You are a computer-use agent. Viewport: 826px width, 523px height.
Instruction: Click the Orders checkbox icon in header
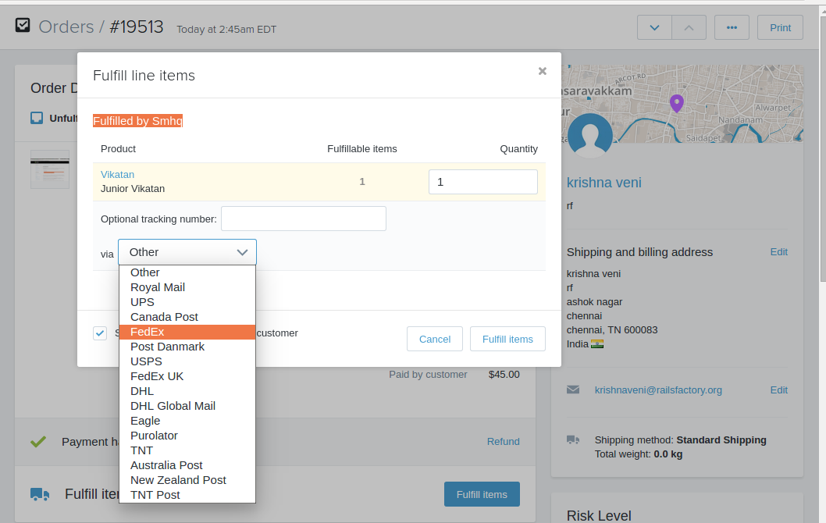[23, 27]
